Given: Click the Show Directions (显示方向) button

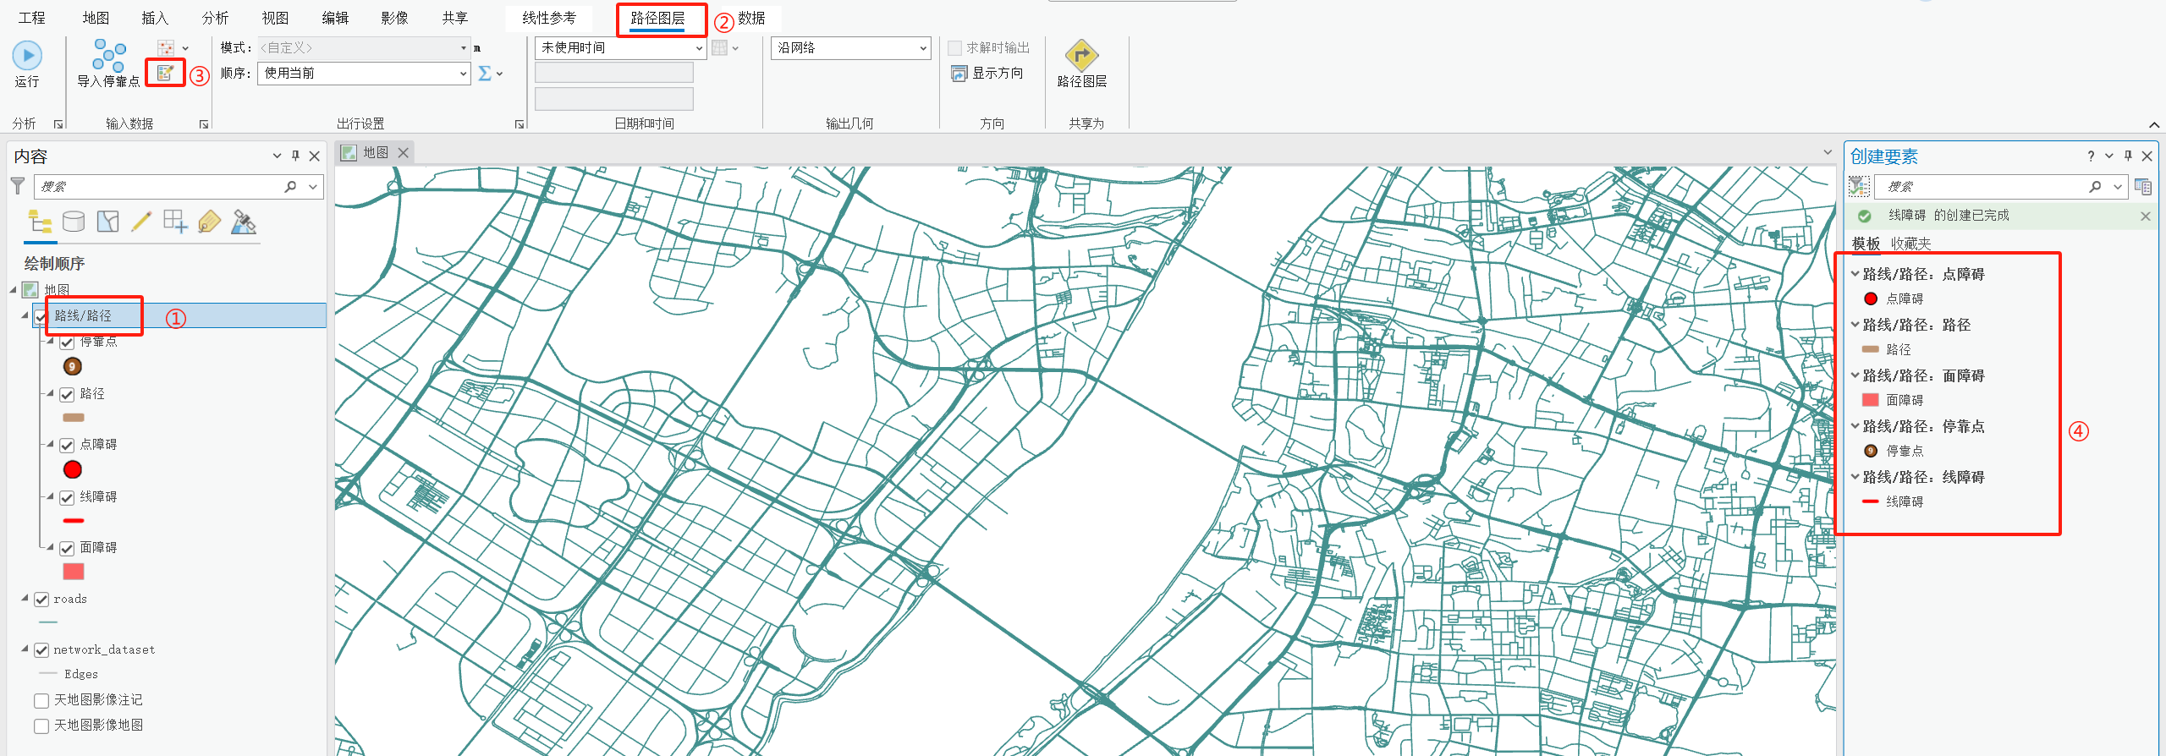Looking at the screenshot, I should coord(987,74).
